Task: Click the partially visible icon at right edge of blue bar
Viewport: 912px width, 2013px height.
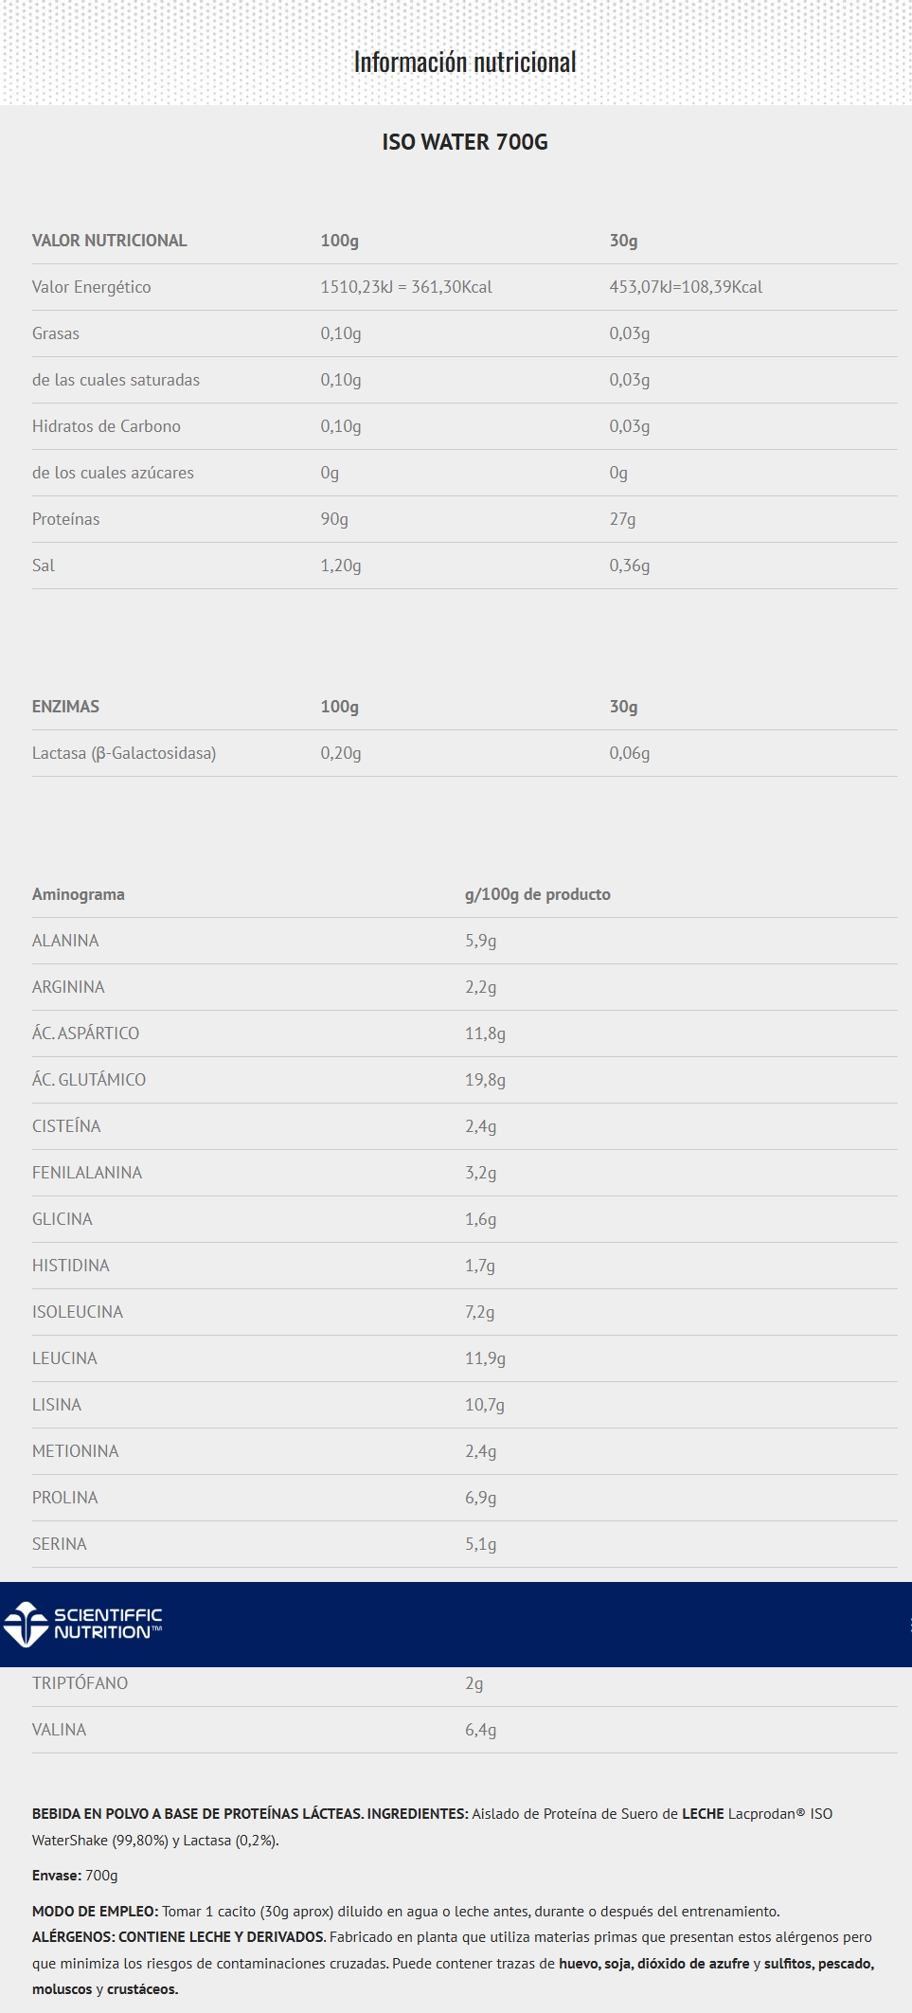Action: 909,1625
